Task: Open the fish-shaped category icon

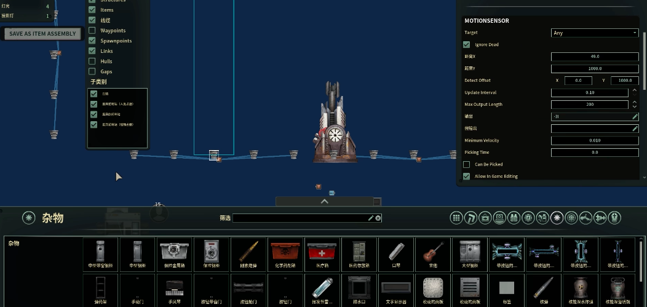Action: point(600,218)
